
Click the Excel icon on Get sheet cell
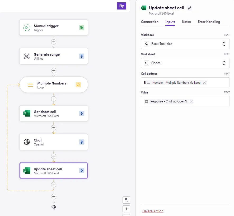coord(27,114)
